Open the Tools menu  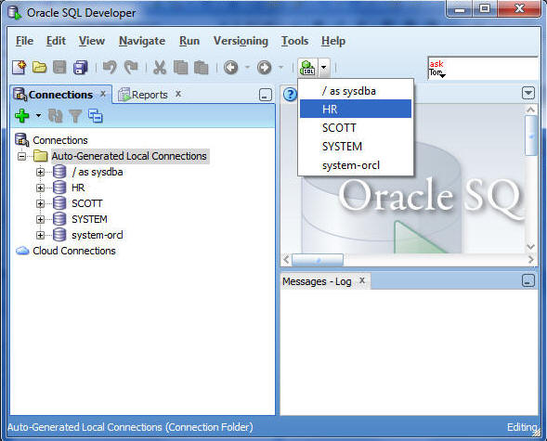click(294, 41)
